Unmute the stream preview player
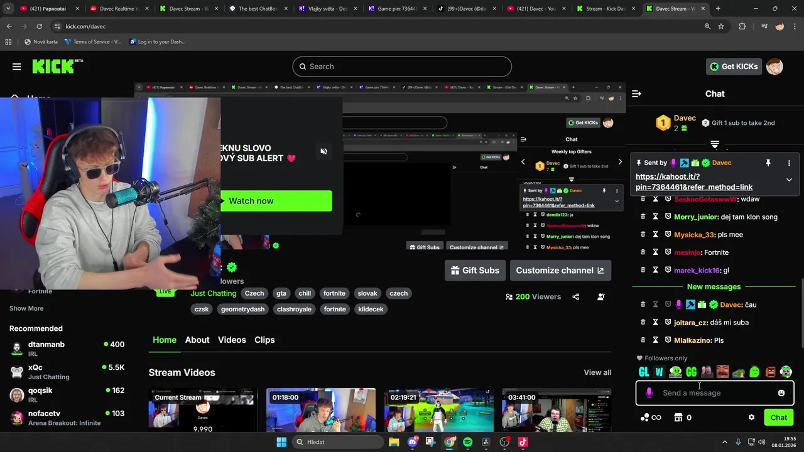 click(323, 151)
